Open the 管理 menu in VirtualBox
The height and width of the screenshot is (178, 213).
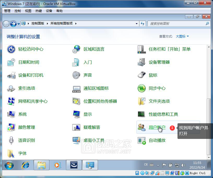(7, 11)
